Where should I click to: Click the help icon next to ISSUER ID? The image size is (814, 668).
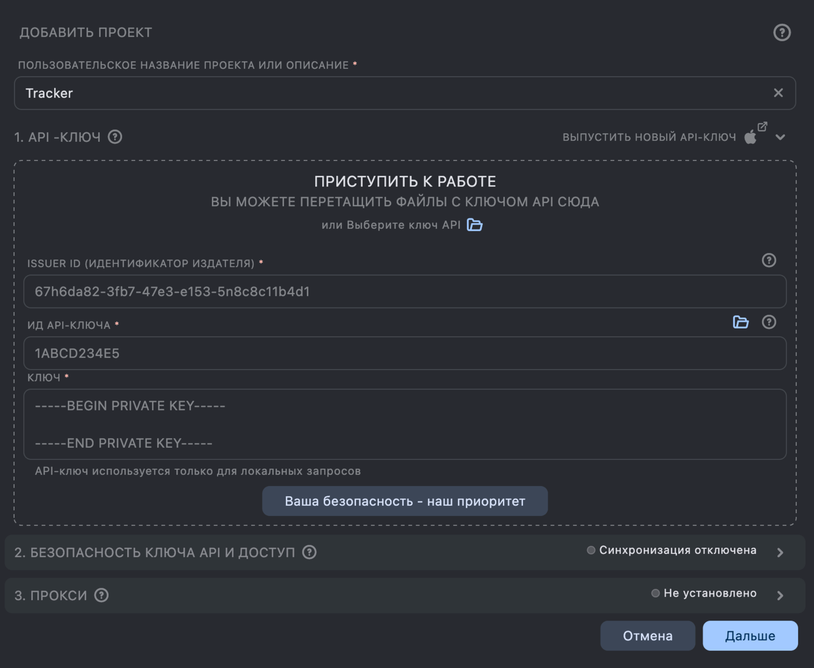tap(768, 261)
